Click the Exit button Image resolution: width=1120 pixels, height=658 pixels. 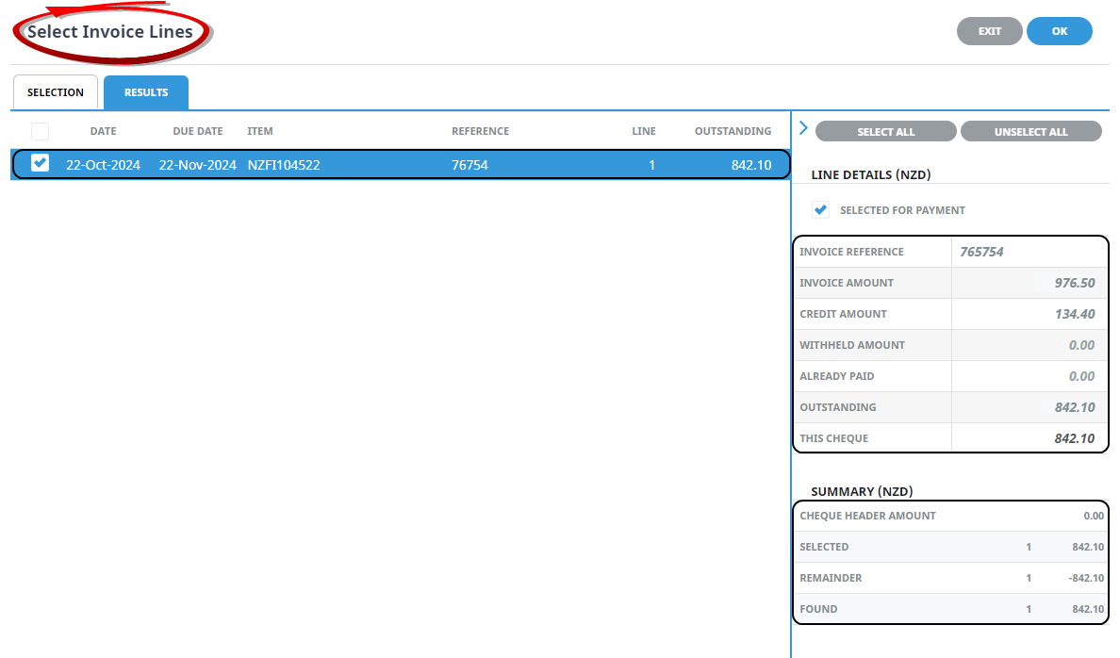pyautogui.click(x=989, y=31)
